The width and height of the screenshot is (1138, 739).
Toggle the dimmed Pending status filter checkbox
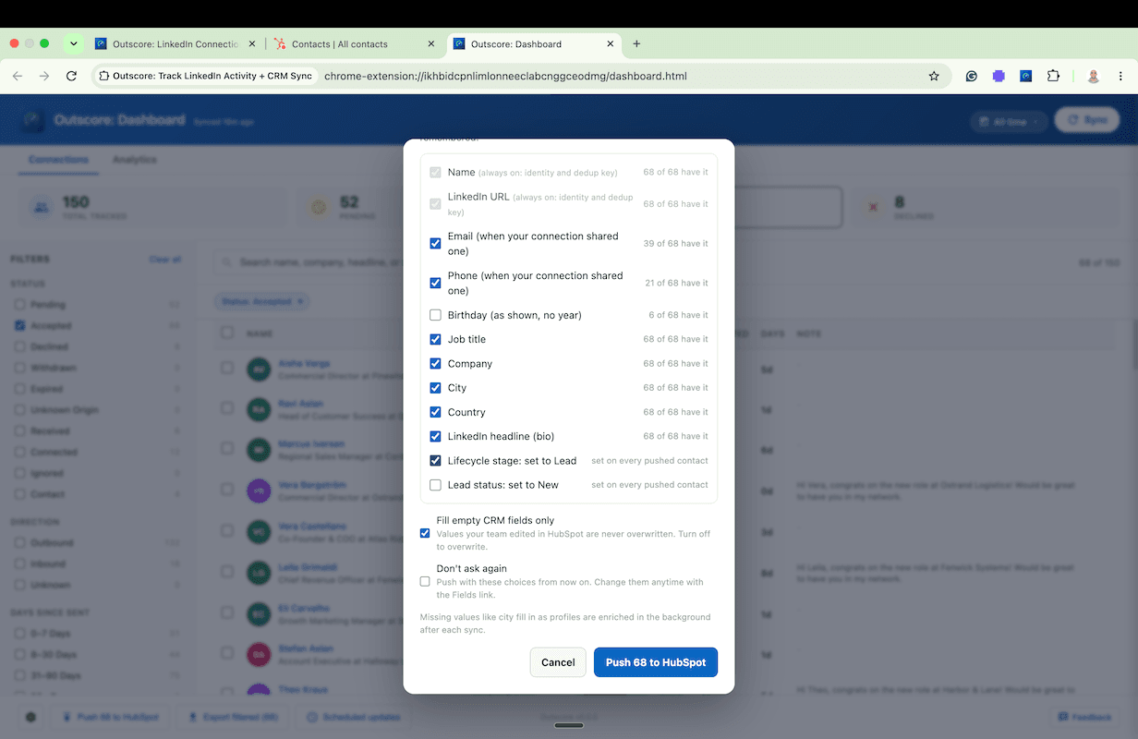pos(20,304)
